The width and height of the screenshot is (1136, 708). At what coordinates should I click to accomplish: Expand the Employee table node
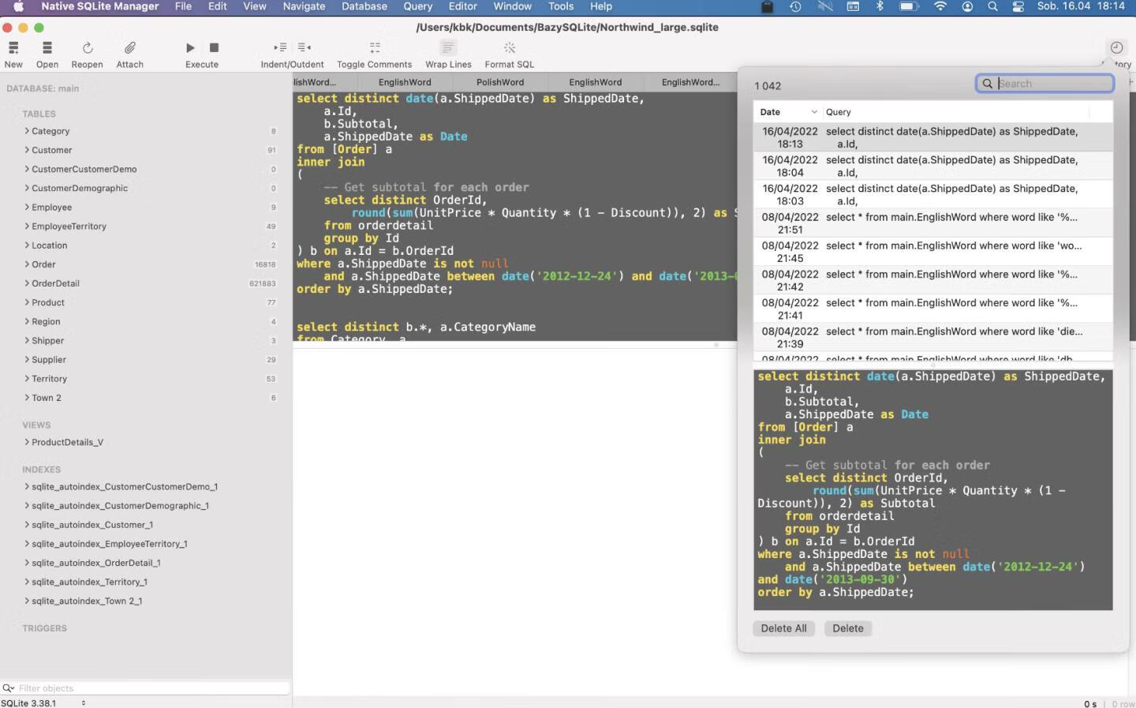click(27, 207)
